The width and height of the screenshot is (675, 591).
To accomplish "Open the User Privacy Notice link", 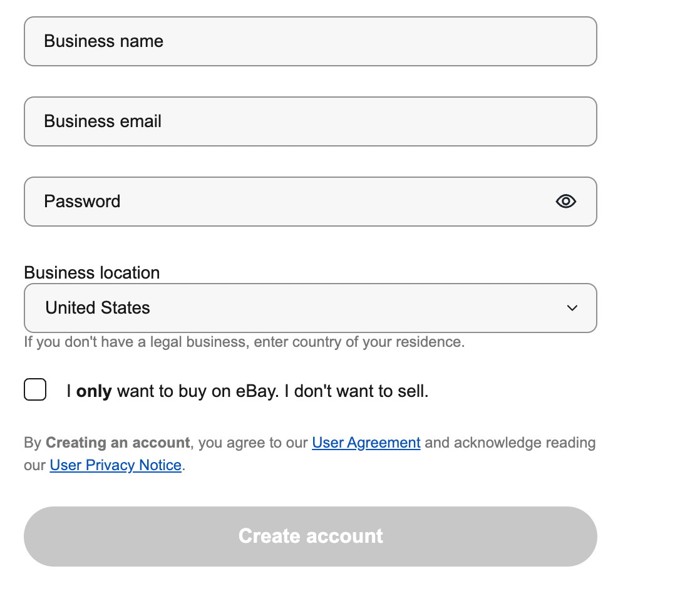I will 115,465.
